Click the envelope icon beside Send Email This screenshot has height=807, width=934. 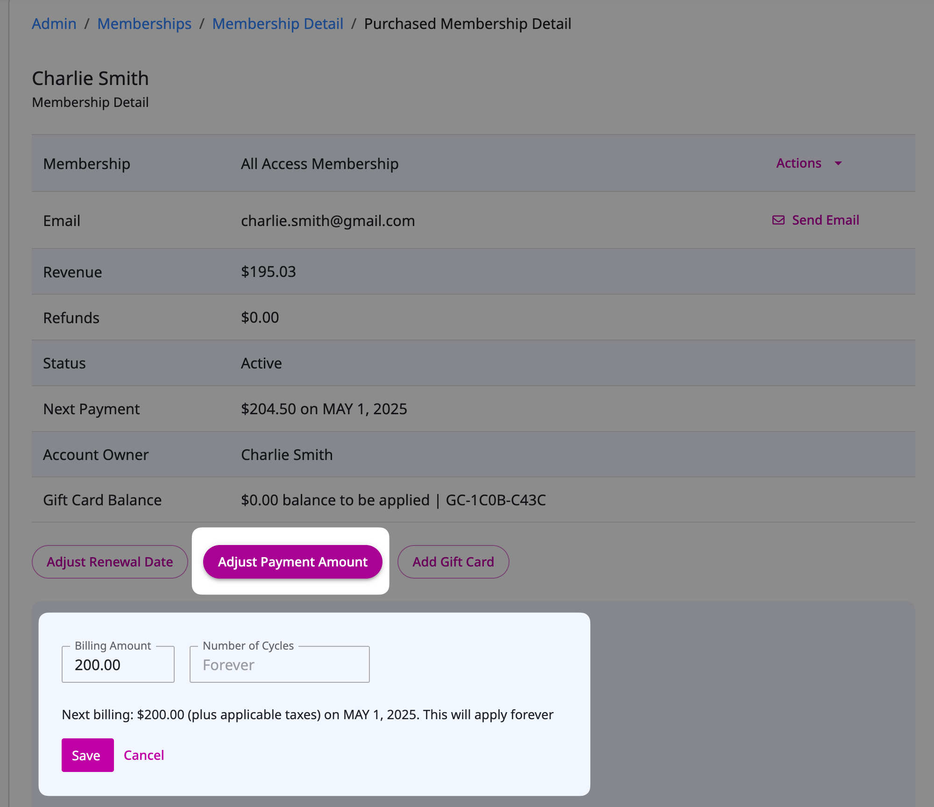coord(778,219)
